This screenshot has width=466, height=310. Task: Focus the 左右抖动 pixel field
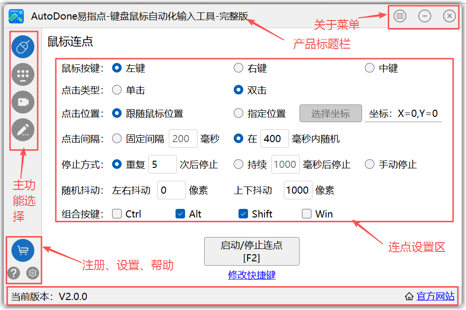coord(172,190)
